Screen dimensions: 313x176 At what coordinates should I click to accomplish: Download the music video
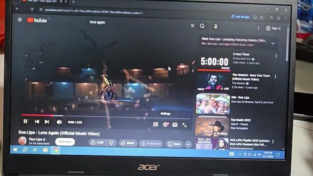click(x=151, y=143)
